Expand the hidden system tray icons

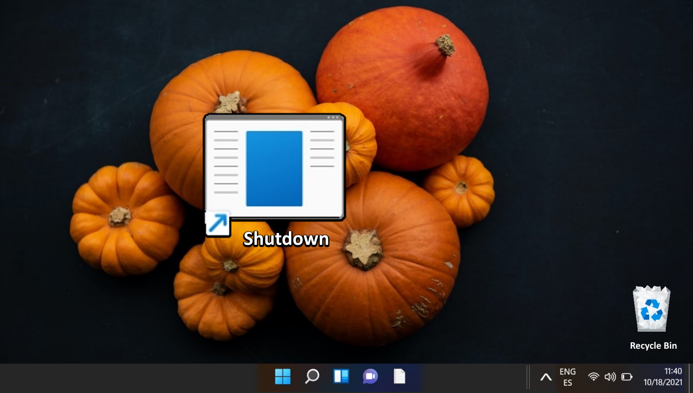[x=546, y=376]
